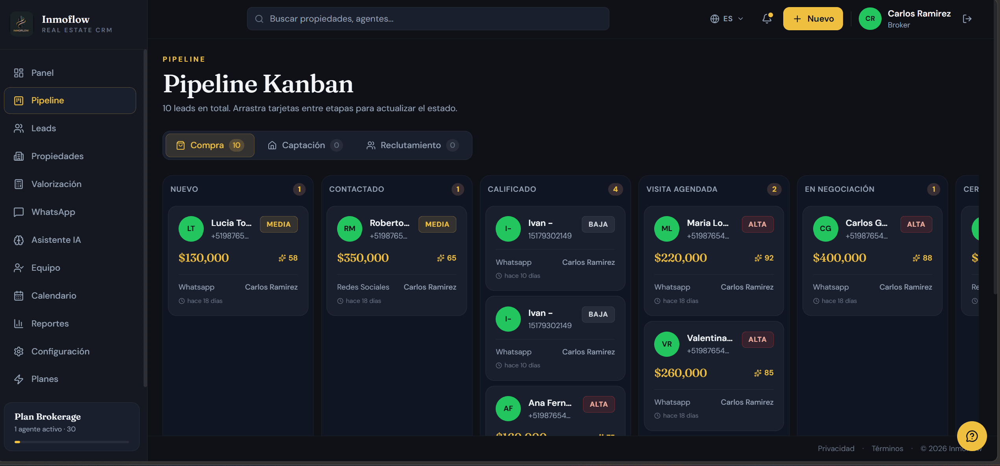1000x466 pixels.
Task: Open Propiedades in the sidebar
Action: pos(70,156)
